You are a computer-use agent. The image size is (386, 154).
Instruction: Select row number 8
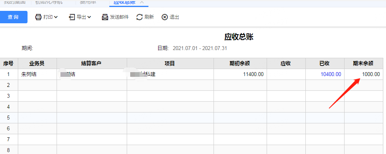pos(9,150)
